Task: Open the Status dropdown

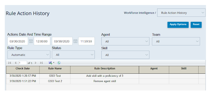Action: click(73, 55)
